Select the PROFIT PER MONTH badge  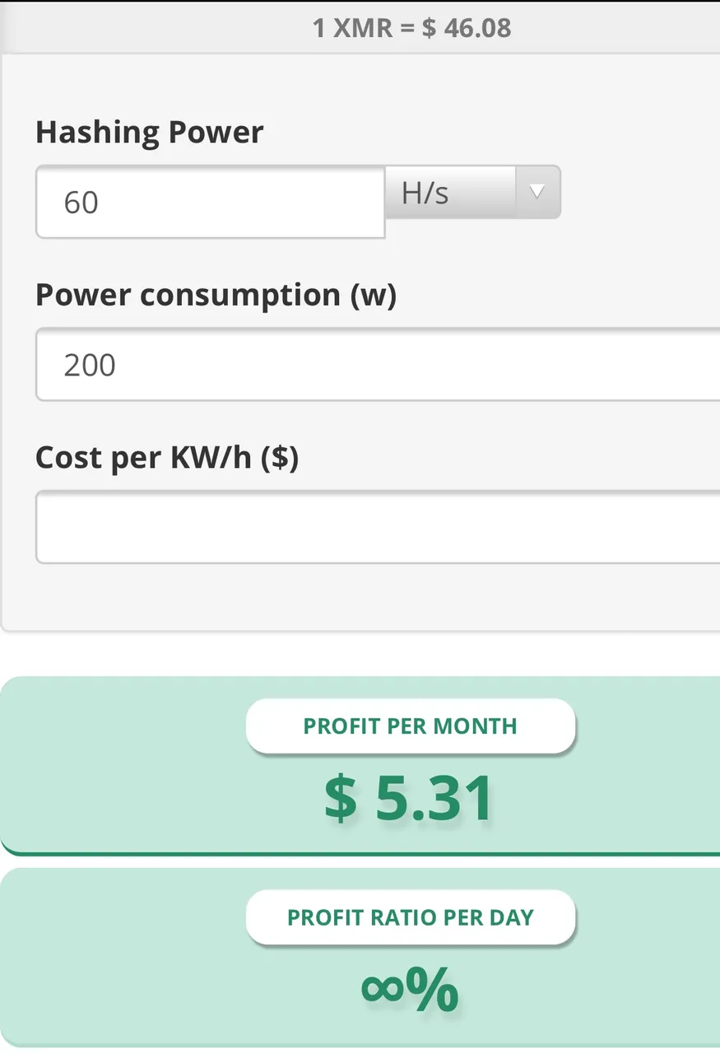tap(411, 726)
